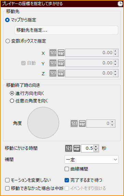Enable the 曲線補間 checkbox

point(67,169)
